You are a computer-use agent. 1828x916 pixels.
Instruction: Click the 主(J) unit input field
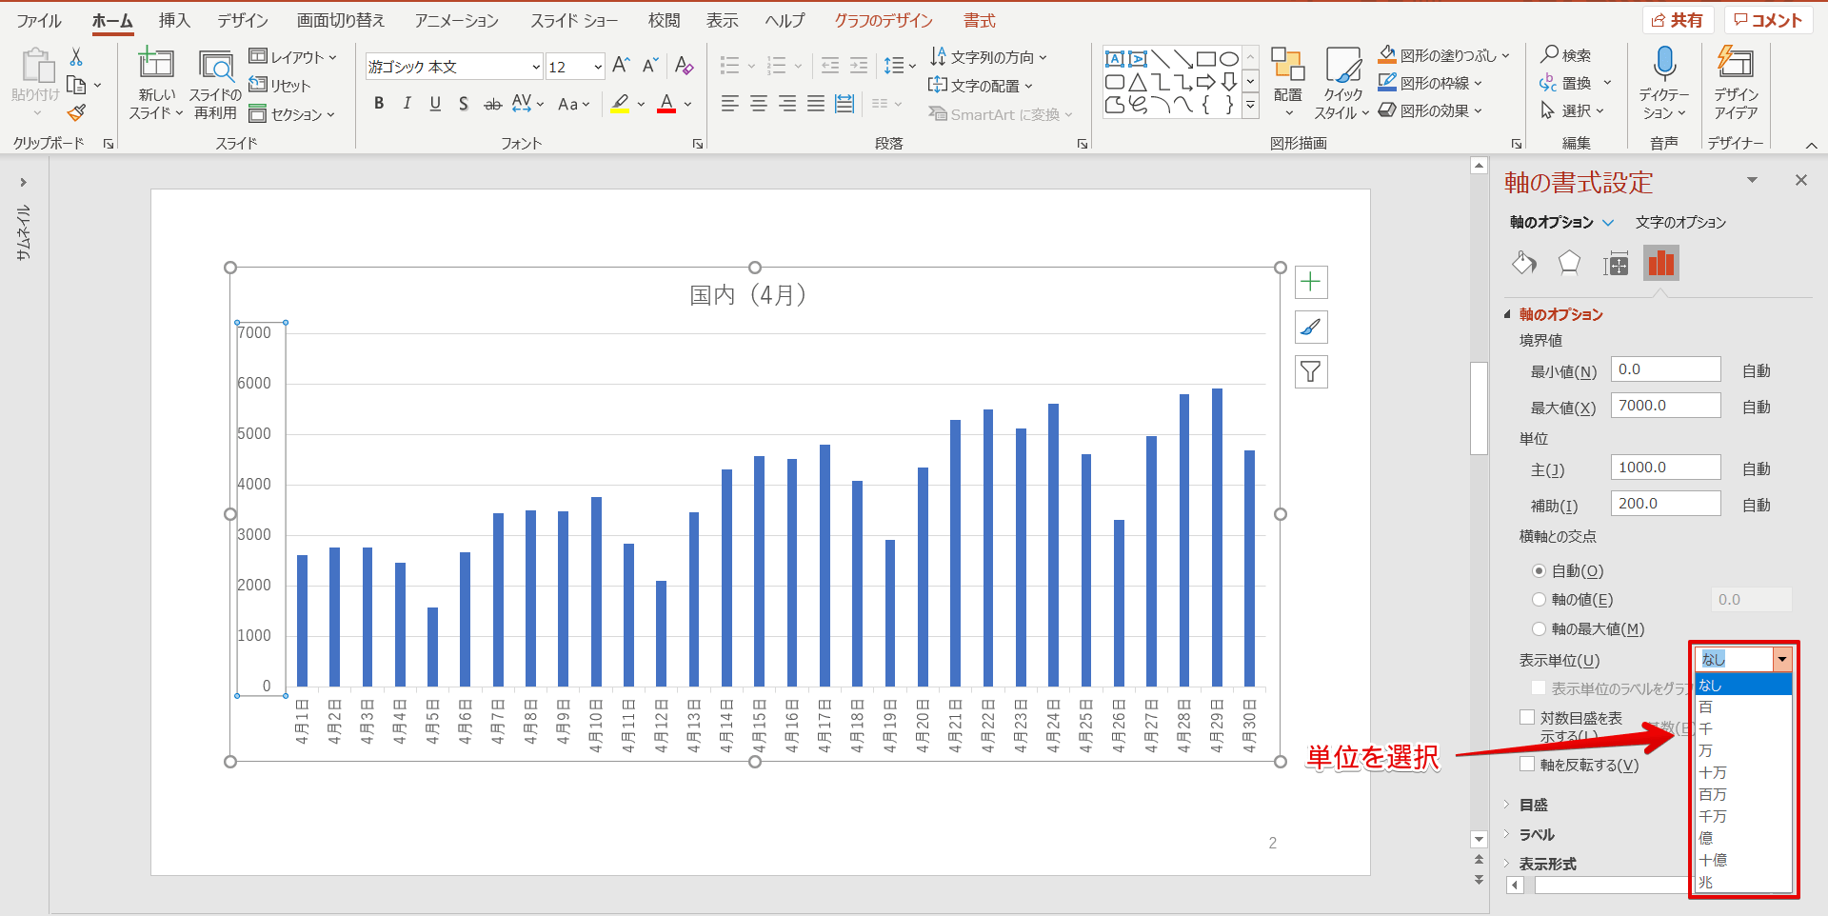[1665, 468]
